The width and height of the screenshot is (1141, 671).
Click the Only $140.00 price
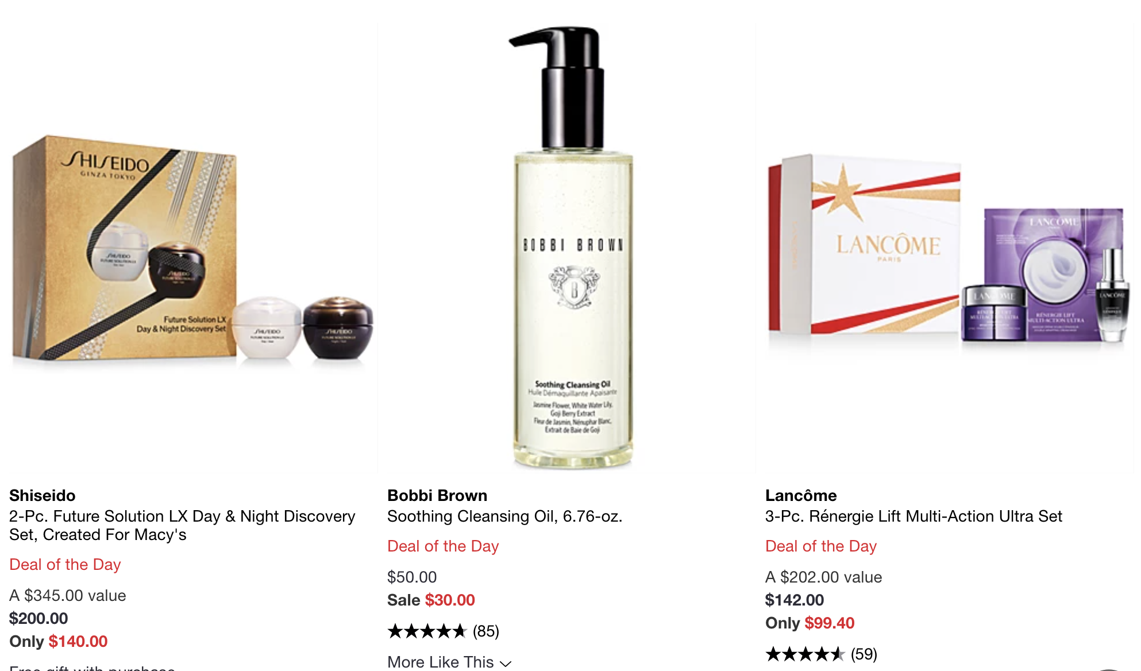coord(59,641)
